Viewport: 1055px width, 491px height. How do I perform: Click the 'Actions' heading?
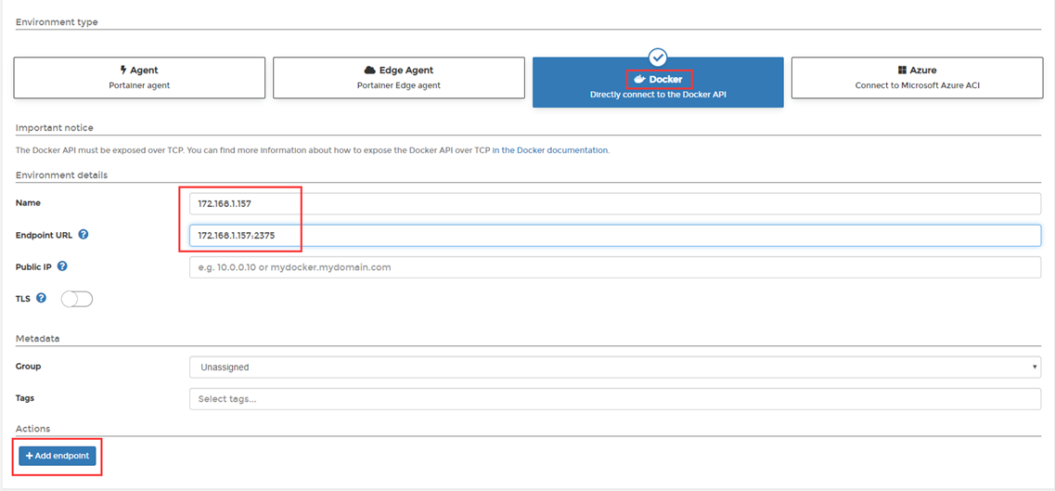(33, 429)
